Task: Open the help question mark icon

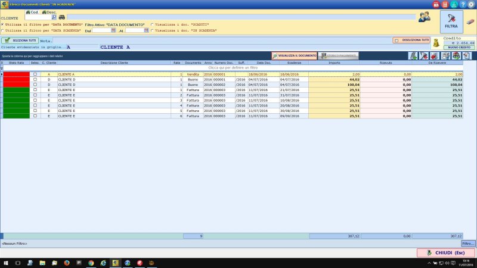Action: pos(463,4)
